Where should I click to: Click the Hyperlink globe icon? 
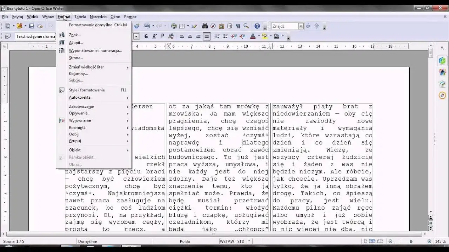click(x=174, y=26)
